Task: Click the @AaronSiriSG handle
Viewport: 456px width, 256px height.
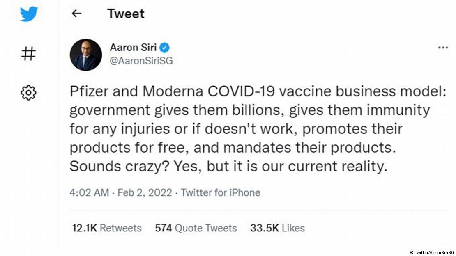Action: click(141, 60)
